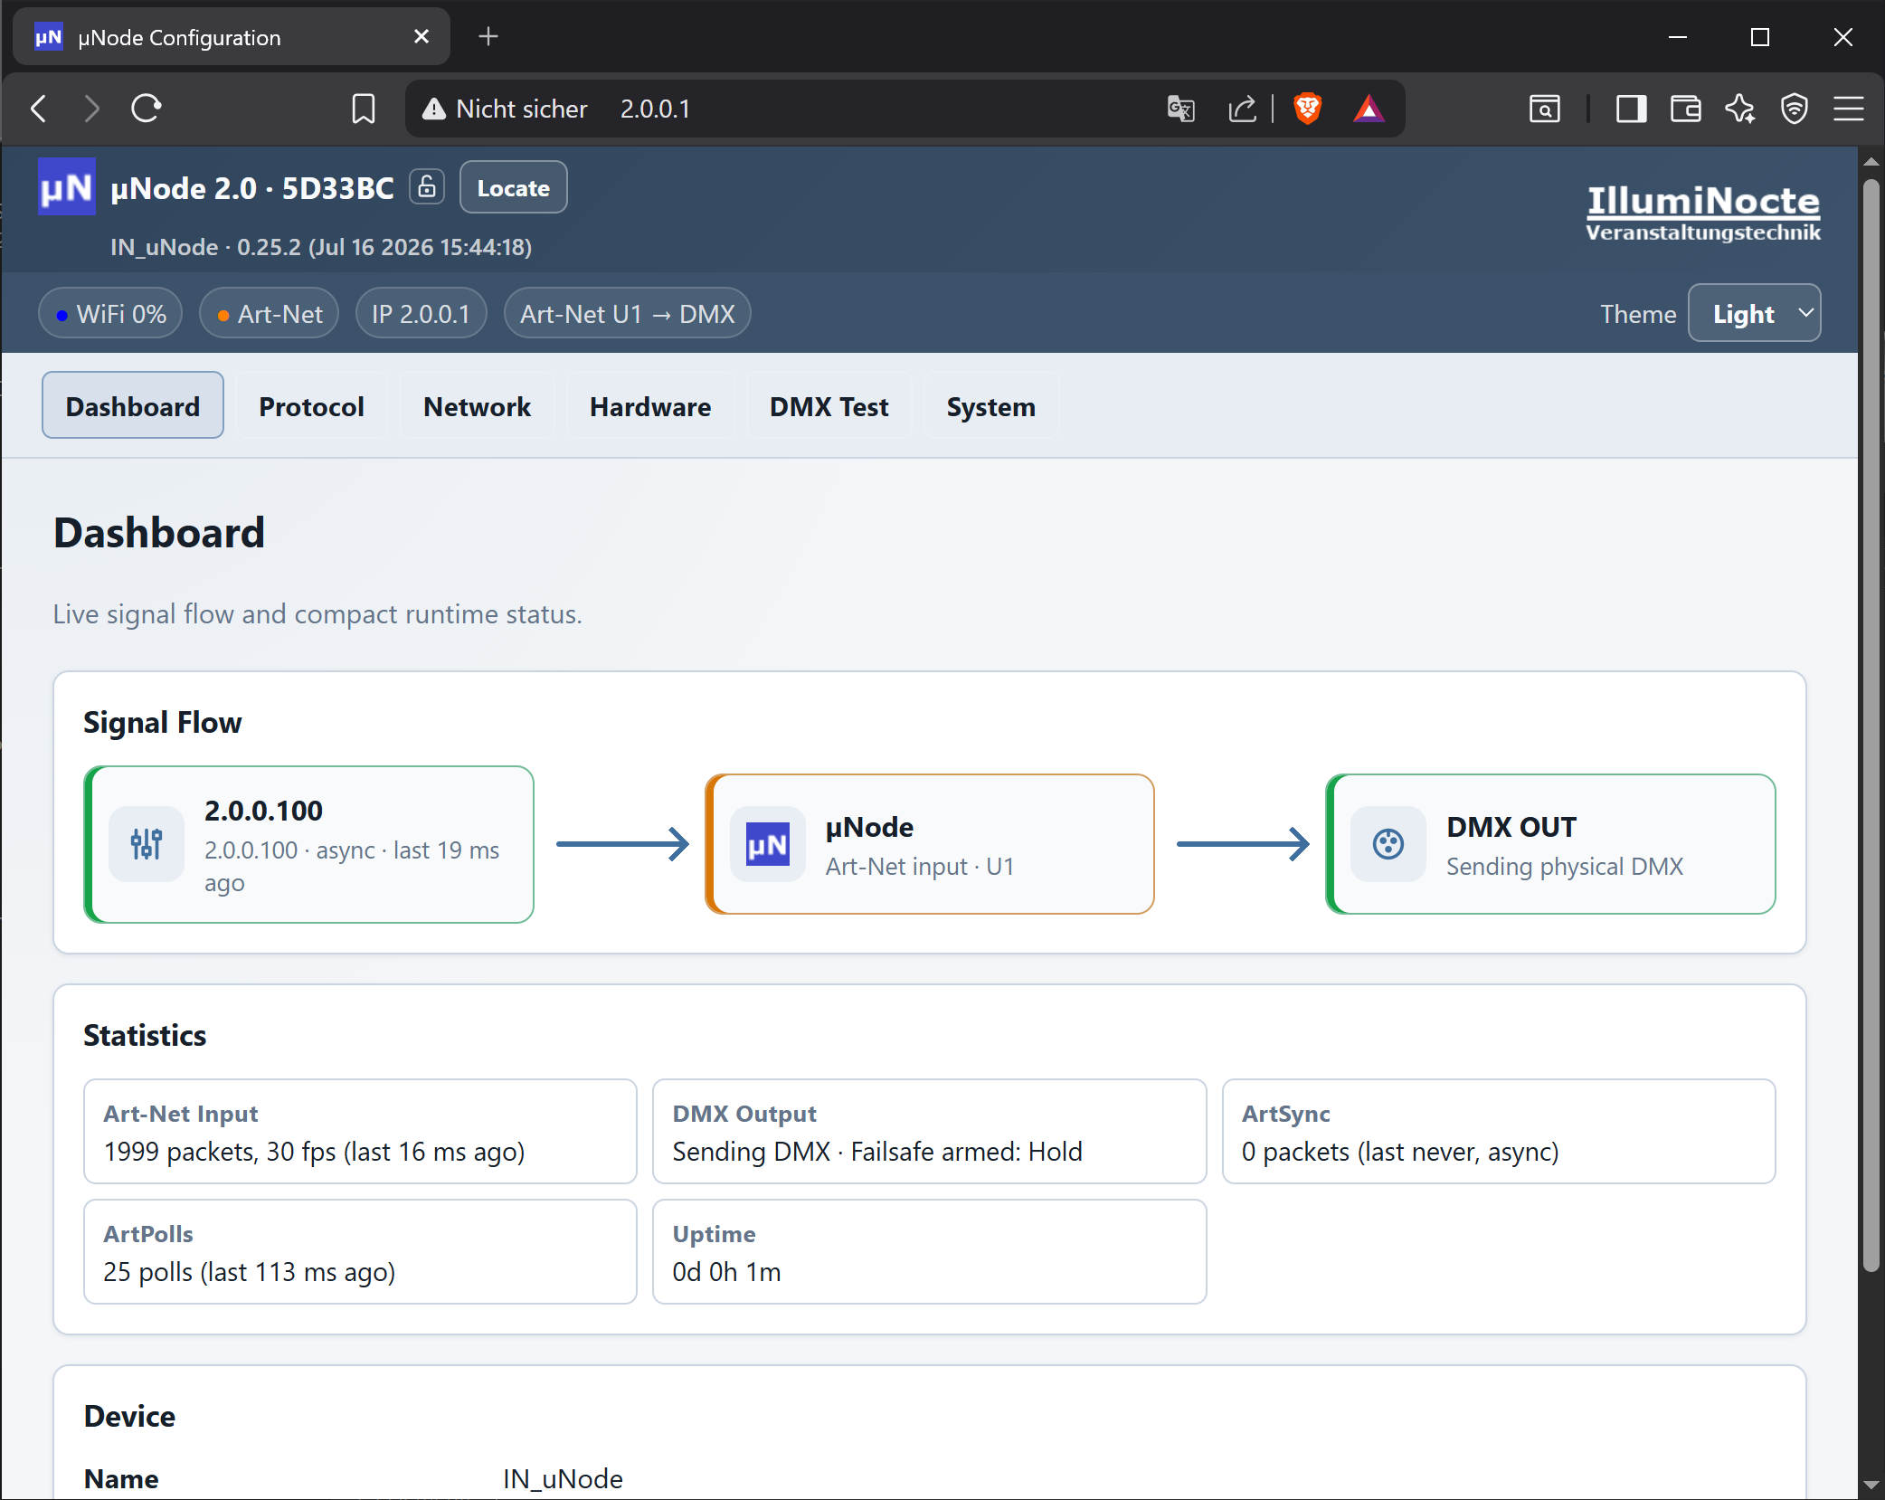This screenshot has height=1500, width=1885.
Task: Open the VPN shield icon
Action: (1794, 109)
